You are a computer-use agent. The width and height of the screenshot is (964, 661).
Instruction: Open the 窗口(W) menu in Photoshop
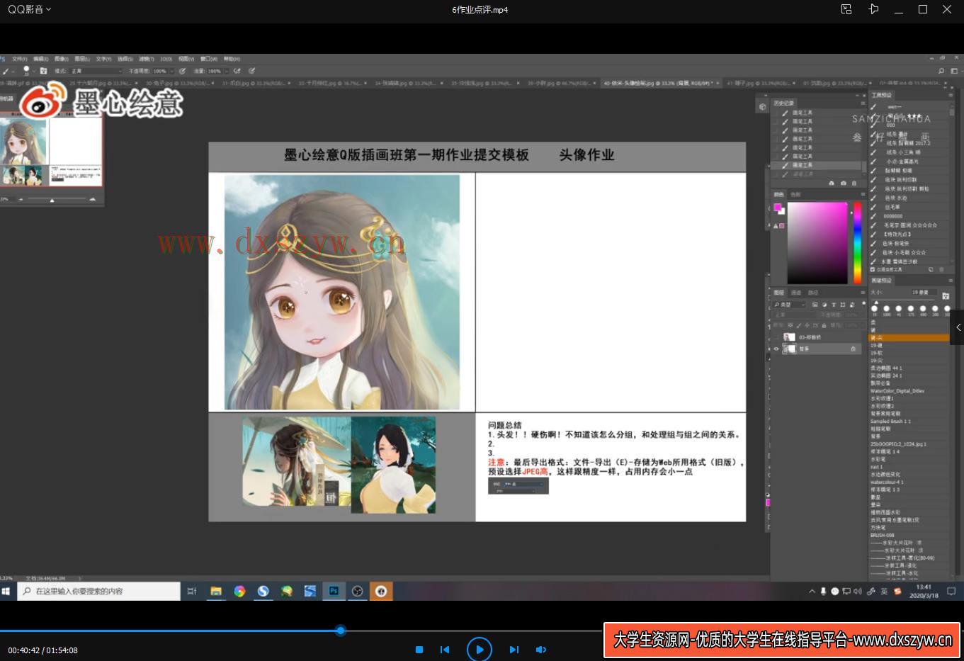click(210, 59)
